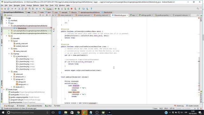Open the TODO tool window
This screenshot has height=115, width=204.
point(57,106)
